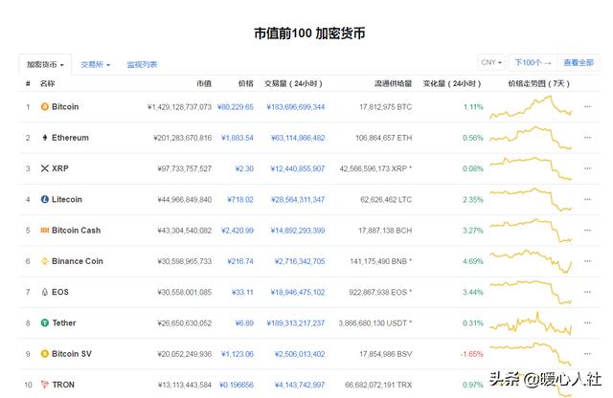Viewport: 613px width, 398px height.
Task: Open the more options menu for Bitcoin Cash
Action: click(x=587, y=230)
